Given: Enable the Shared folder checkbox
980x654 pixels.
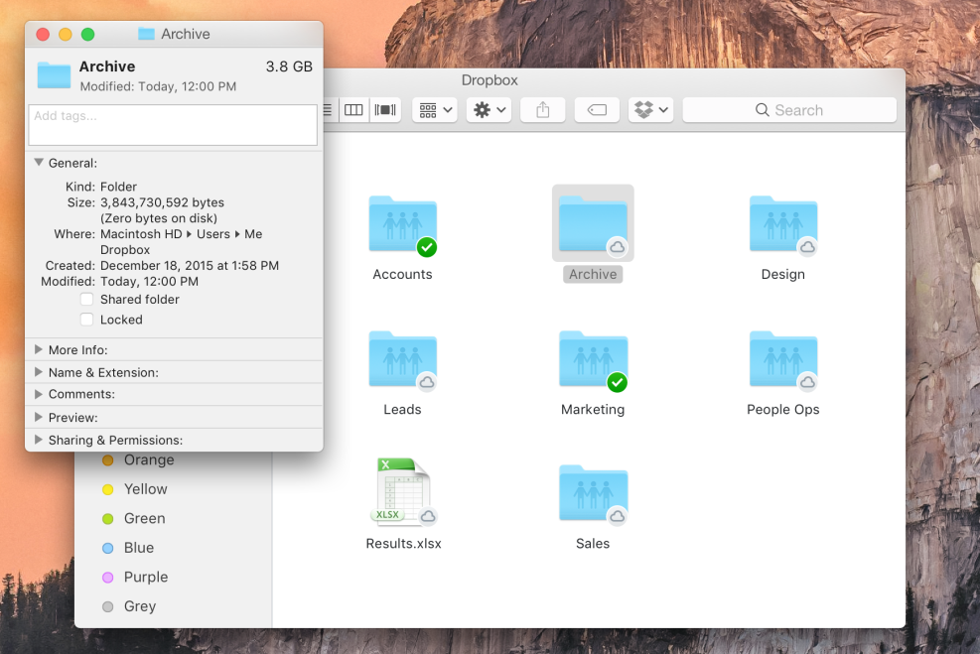Looking at the screenshot, I should tap(87, 299).
